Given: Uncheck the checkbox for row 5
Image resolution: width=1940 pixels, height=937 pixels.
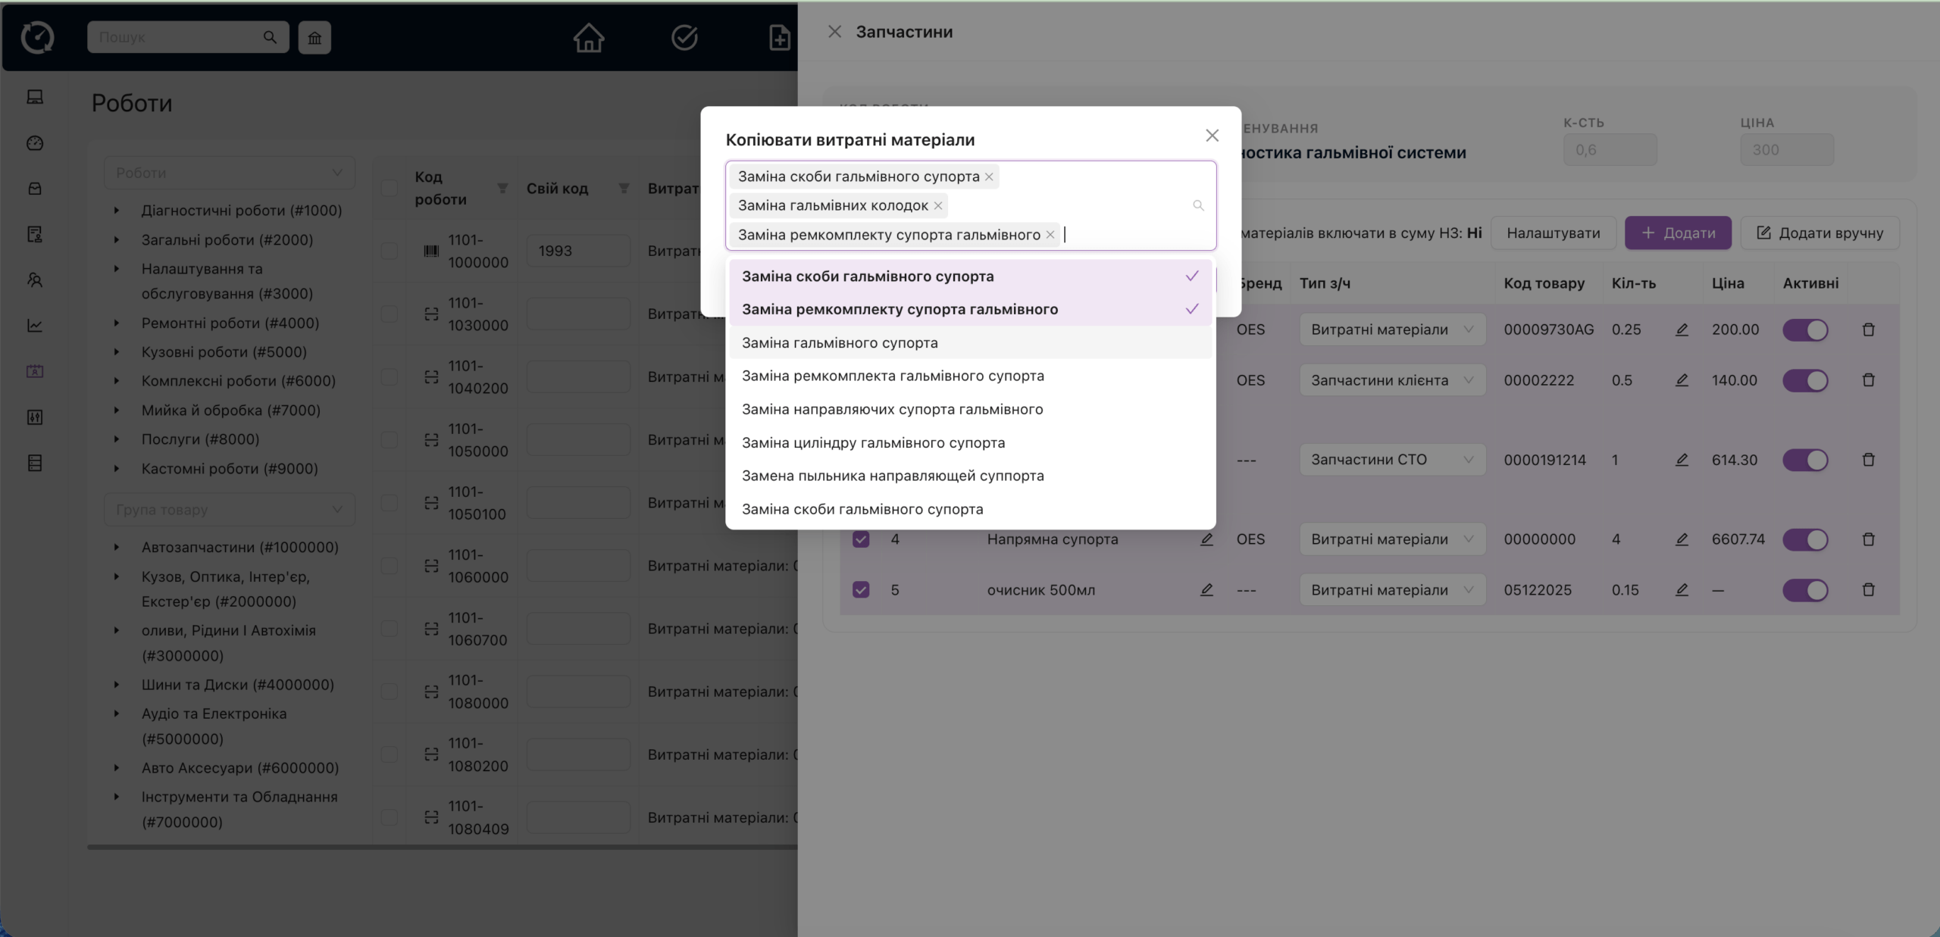Looking at the screenshot, I should point(861,590).
